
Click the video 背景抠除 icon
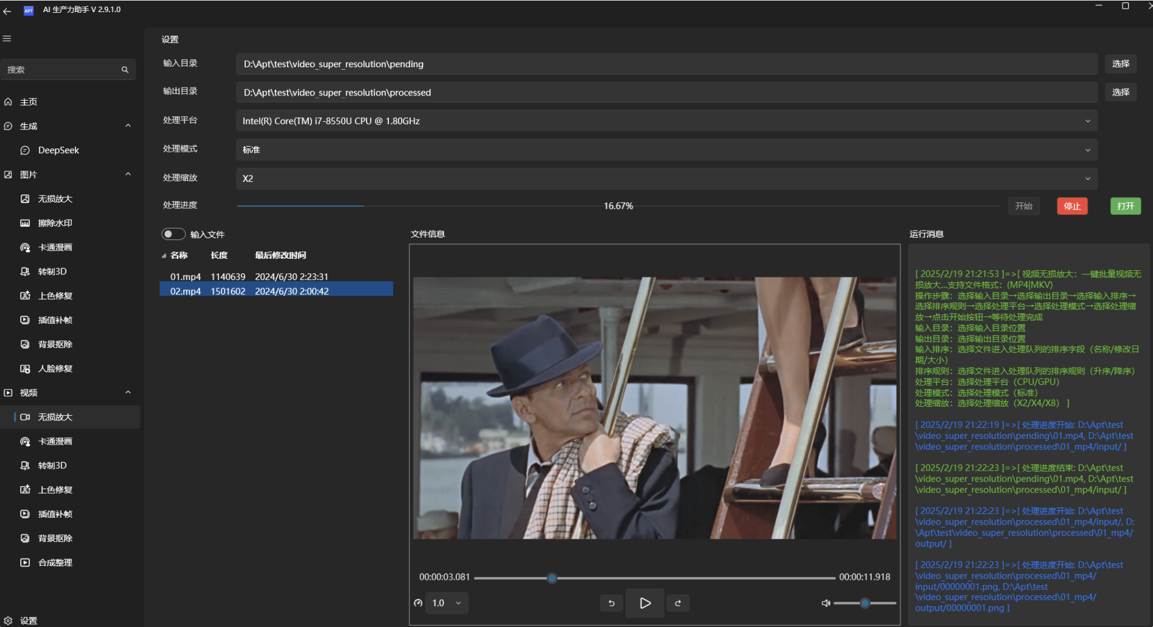[x=25, y=538]
